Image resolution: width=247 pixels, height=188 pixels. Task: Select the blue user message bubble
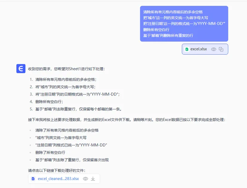pos(184,24)
